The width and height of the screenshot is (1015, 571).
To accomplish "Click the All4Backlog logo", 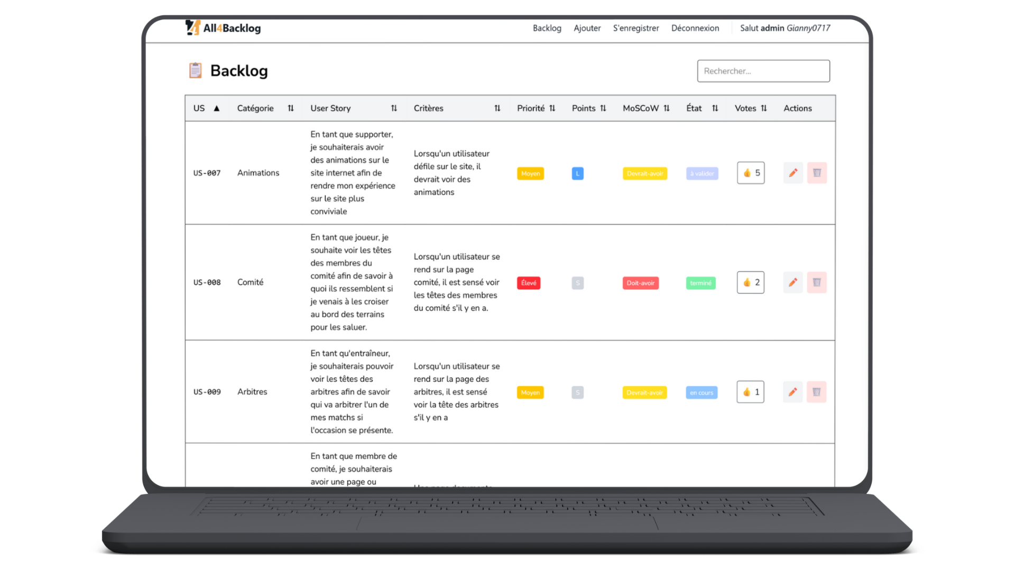I will pos(223,28).
